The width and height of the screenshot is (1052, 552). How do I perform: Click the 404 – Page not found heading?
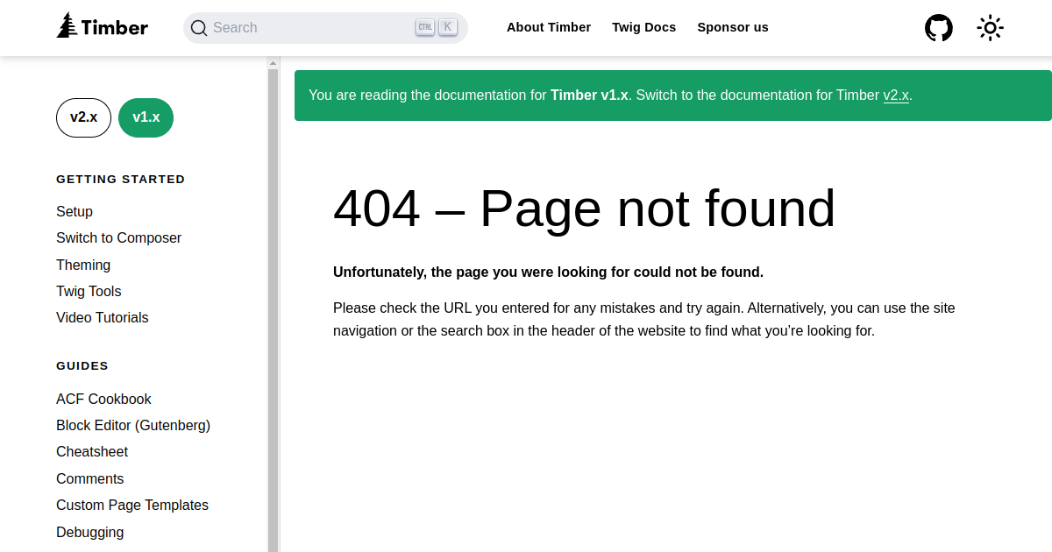pyautogui.click(x=584, y=209)
